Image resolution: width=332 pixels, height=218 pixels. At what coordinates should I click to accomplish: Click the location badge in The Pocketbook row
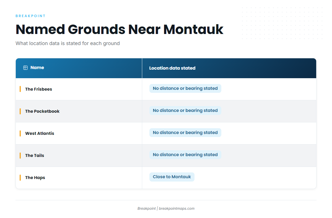[185, 111]
